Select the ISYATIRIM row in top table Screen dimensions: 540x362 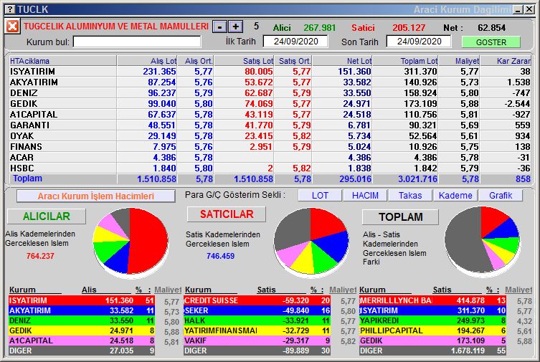coord(270,72)
